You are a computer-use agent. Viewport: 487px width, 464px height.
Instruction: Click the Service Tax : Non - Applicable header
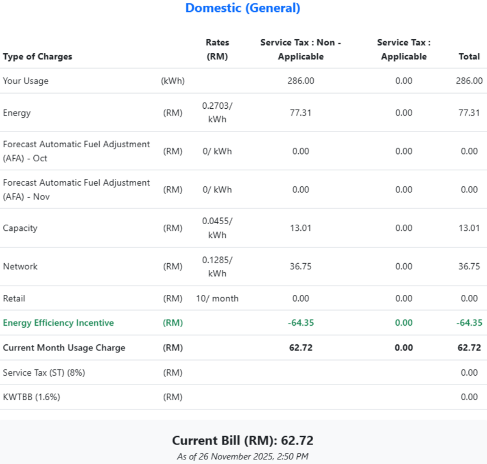(300, 49)
